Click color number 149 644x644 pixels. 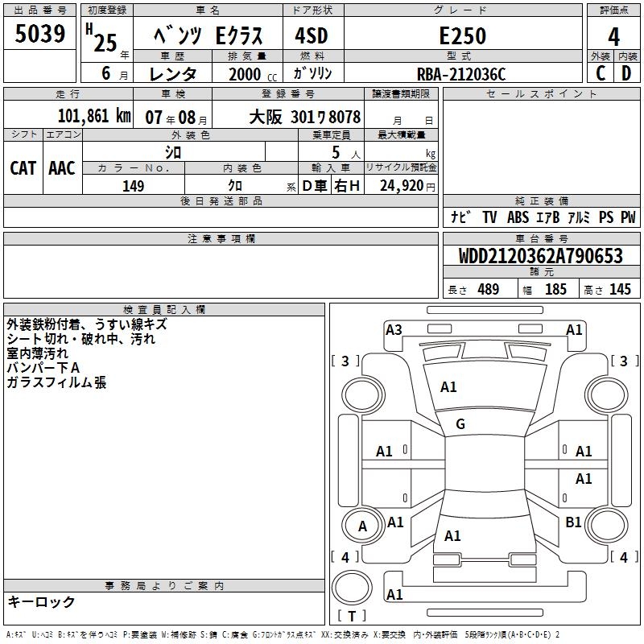(x=133, y=186)
